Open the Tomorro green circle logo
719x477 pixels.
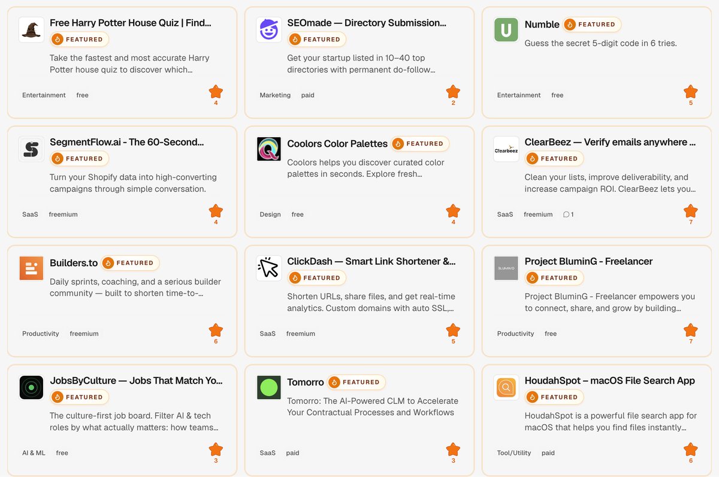[x=269, y=388]
